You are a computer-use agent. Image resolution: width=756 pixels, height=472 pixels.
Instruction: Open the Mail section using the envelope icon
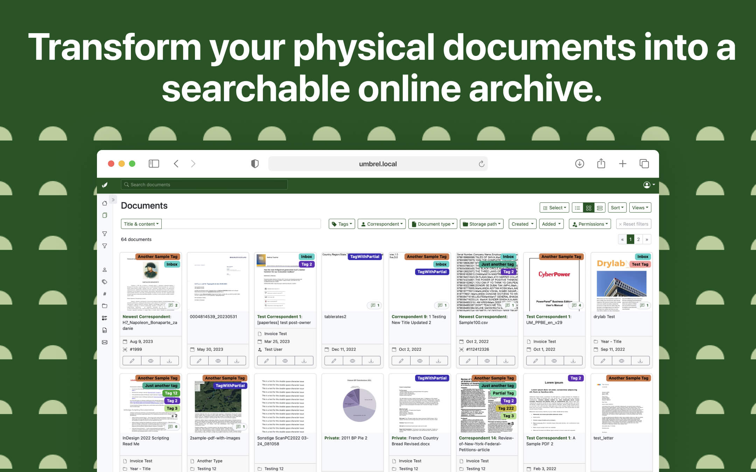pos(104,342)
